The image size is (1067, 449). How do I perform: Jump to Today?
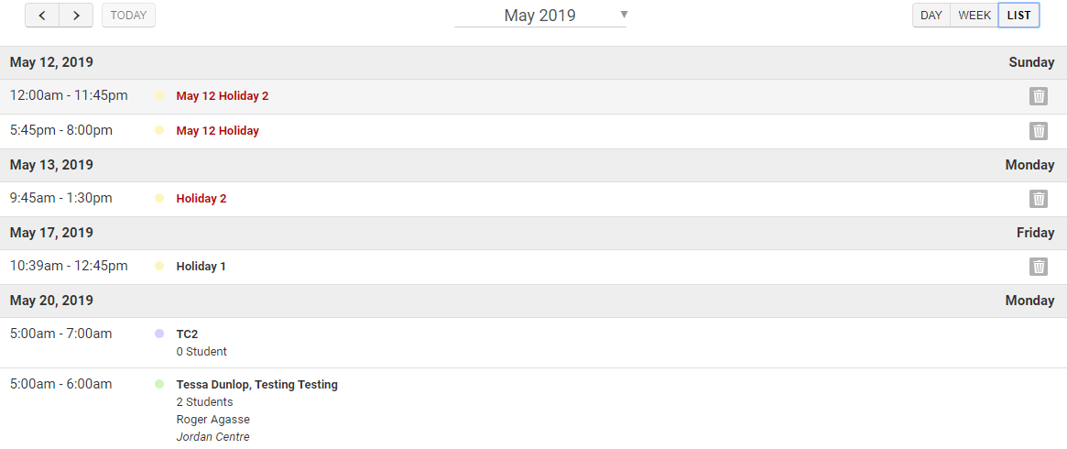pyautogui.click(x=128, y=16)
